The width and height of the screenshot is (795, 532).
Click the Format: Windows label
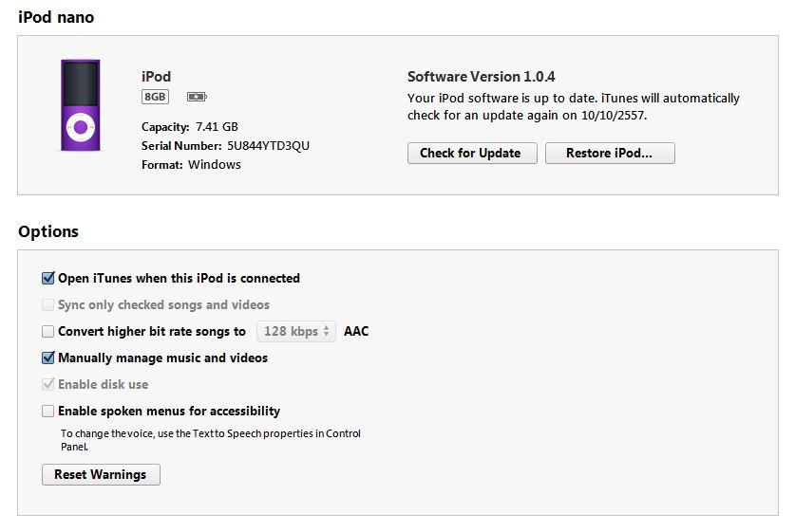pyautogui.click(x=191, y=165)
